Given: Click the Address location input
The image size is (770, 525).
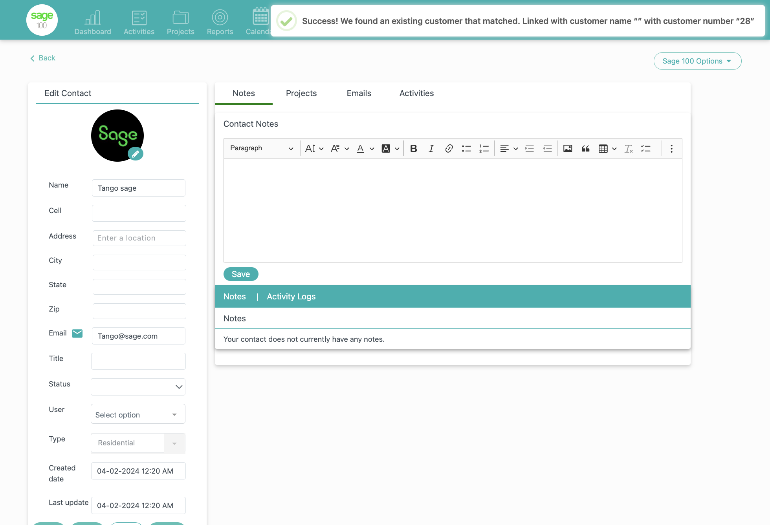Looking at the screenshot, I should click(x=139, y=238).
